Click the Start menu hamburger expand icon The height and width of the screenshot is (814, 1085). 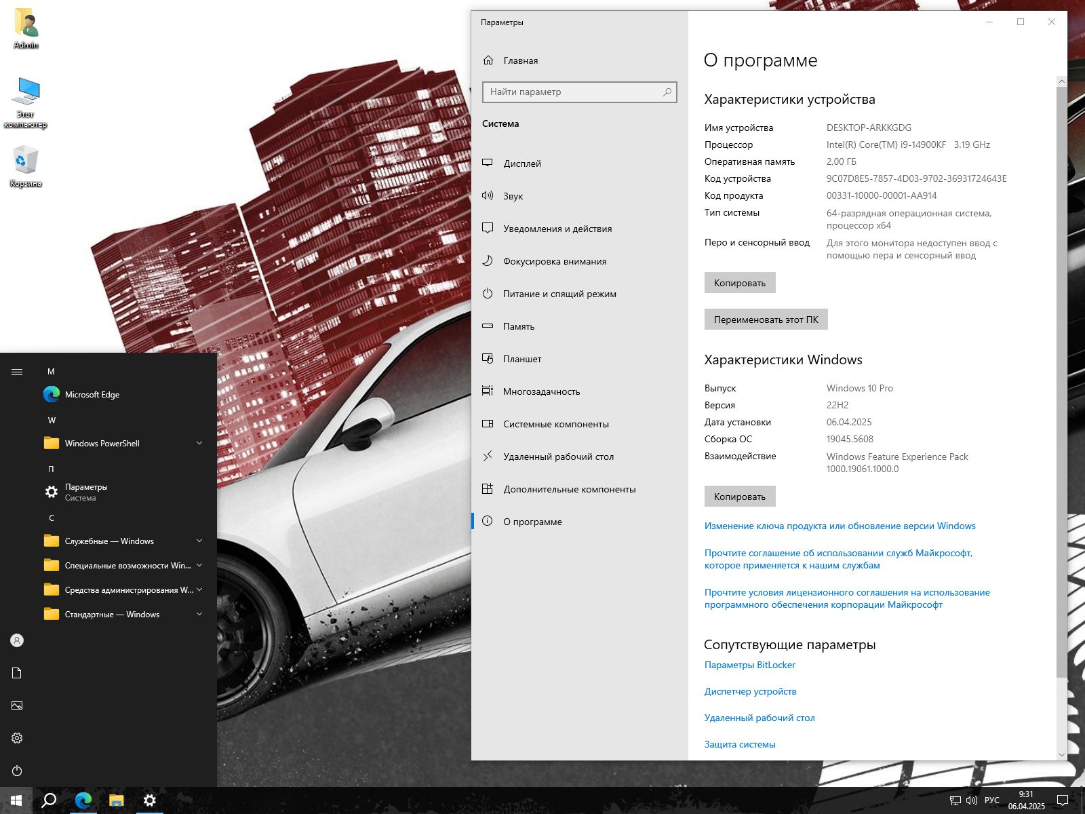pyautogui.click(x=17, y=372)
